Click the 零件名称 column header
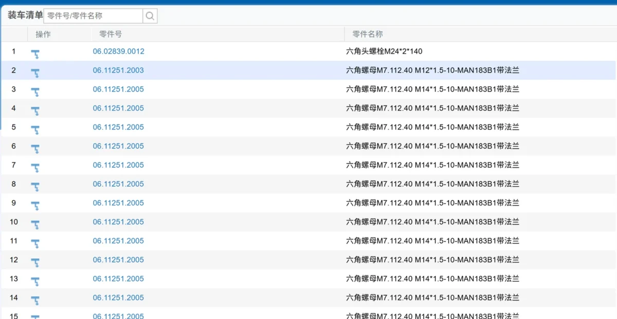This screenshot has height=319, width=617. 367,34
